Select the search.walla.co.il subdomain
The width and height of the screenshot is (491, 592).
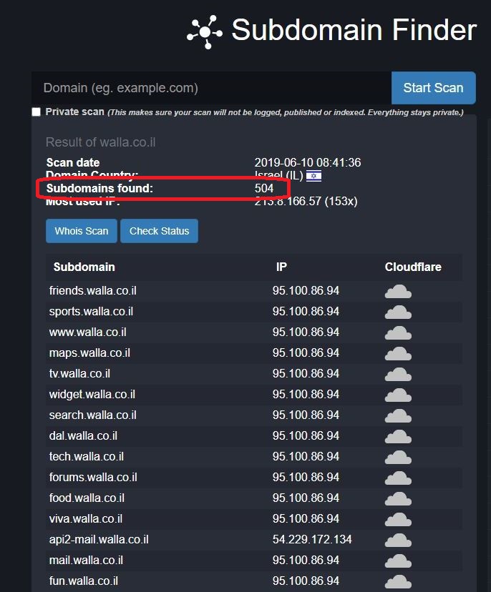(x=92, y=415)
